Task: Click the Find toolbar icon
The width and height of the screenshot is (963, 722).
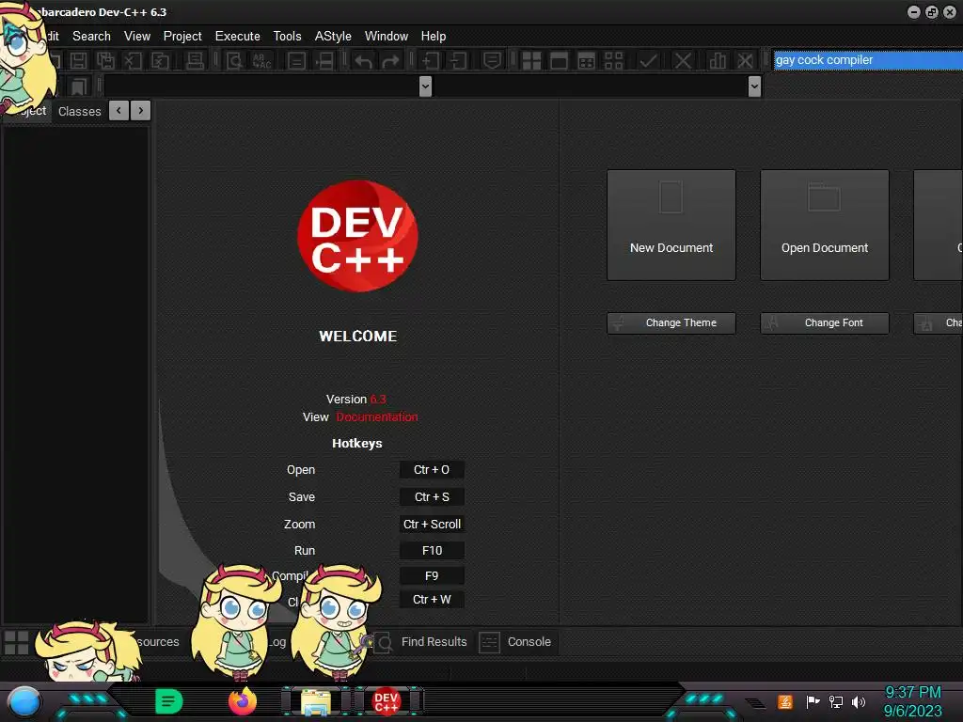Action: pos(234,61)
